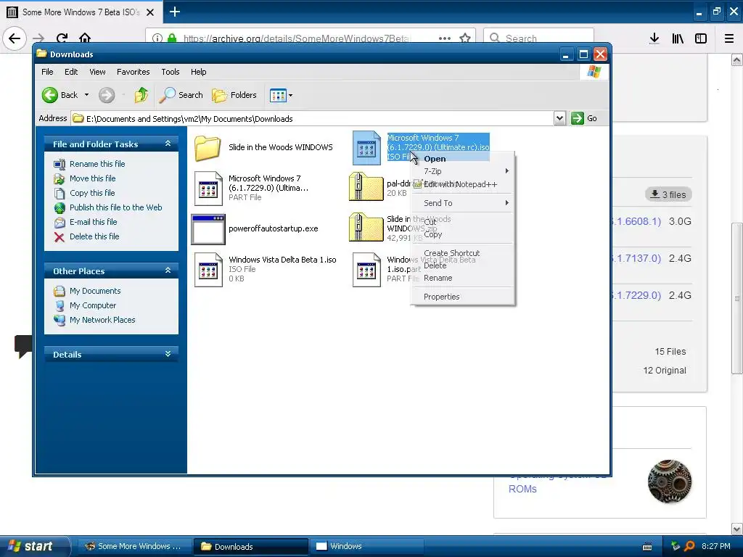Viewport: 743px width, 557px height.
Task: Reload the page in Firefox
Action: click(x=62, y=38)
